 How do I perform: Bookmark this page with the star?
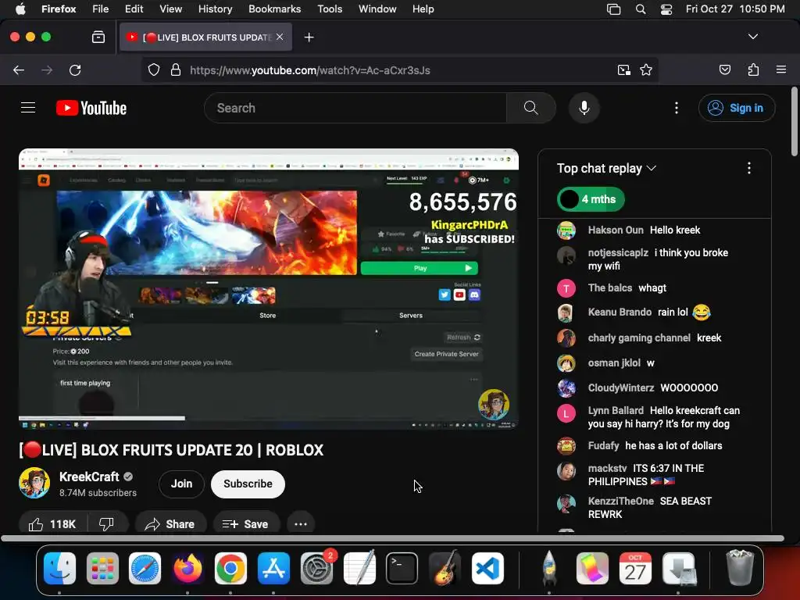click(646, 70)
